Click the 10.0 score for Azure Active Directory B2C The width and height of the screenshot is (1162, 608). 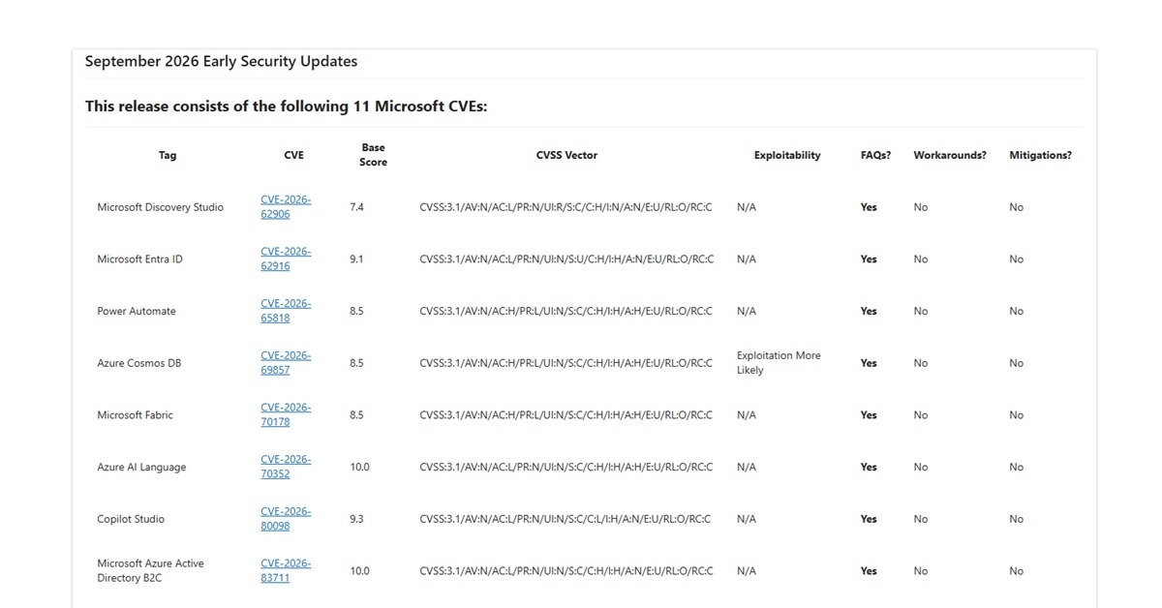tap(359, 571)
